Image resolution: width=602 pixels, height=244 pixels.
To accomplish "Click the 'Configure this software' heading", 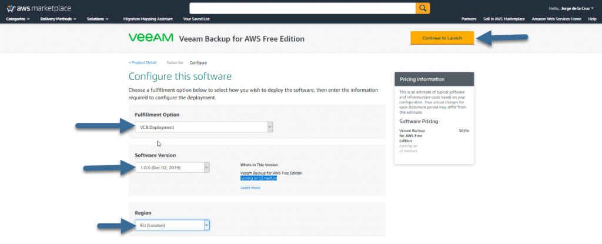I will click(180, 76).
